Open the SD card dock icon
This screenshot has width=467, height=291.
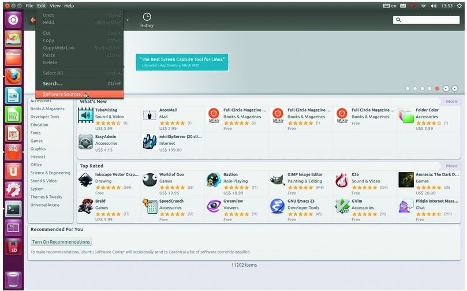[13, 247]
